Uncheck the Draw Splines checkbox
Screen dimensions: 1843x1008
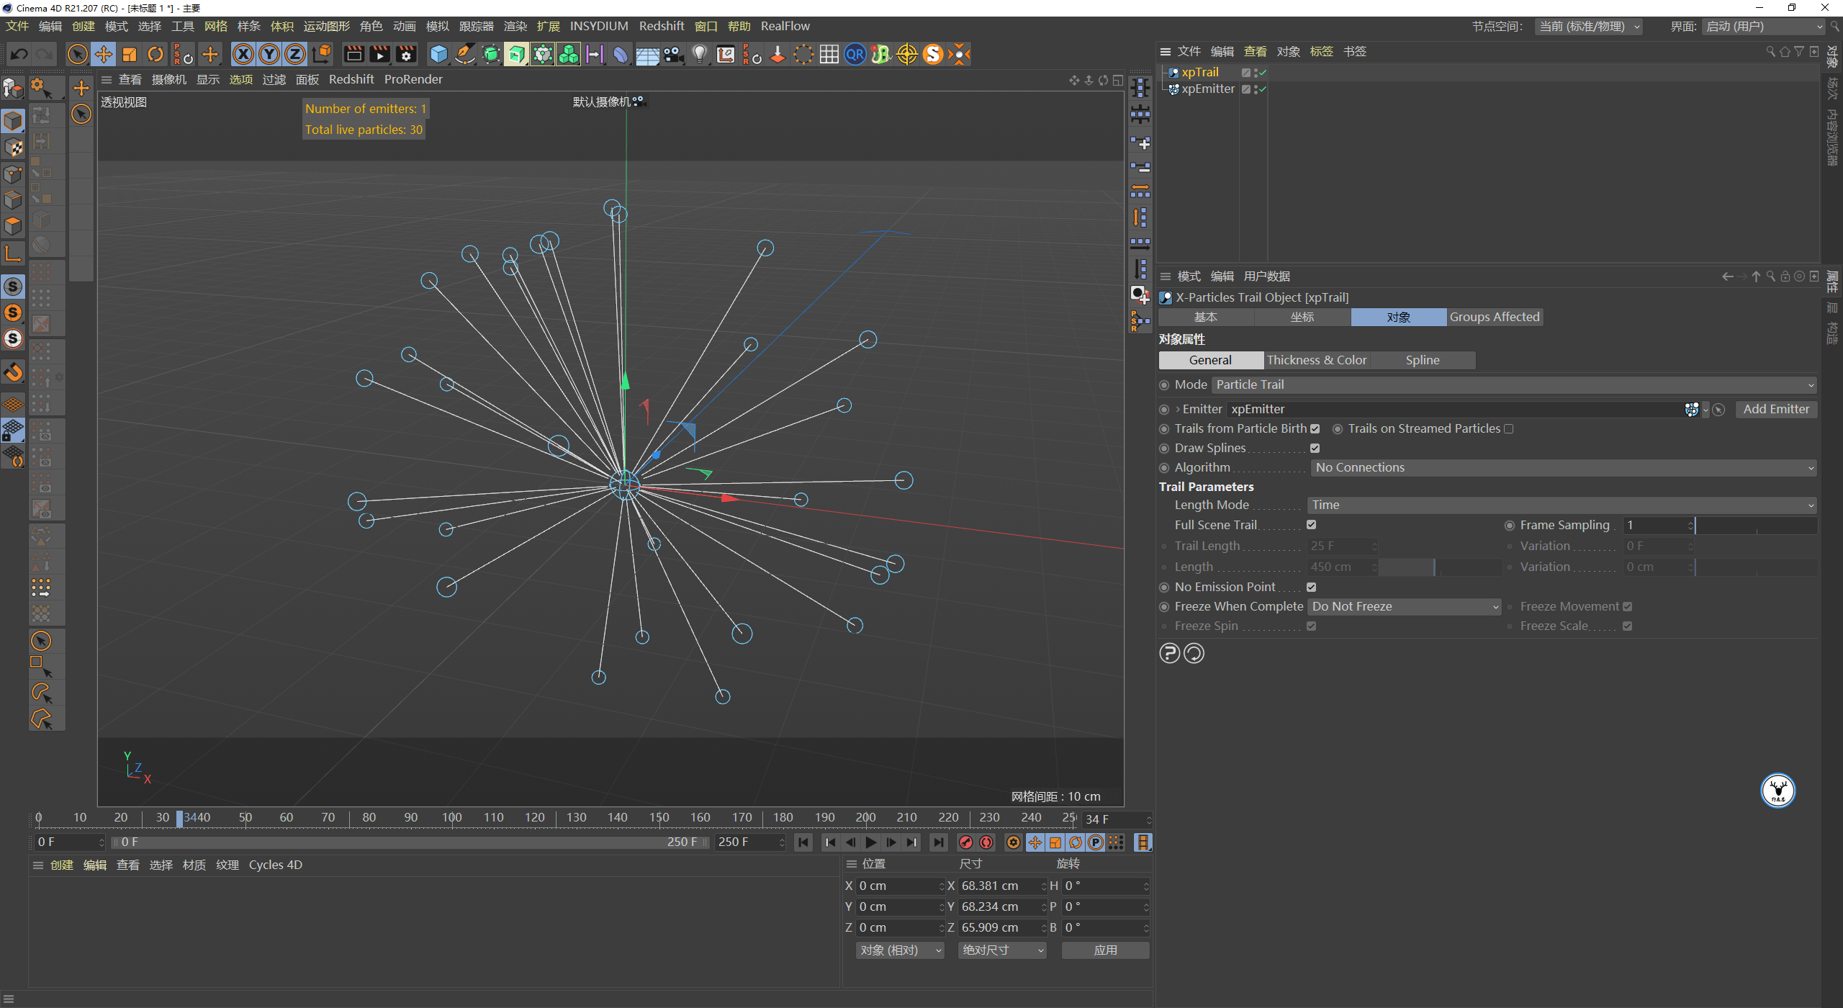1315,448
